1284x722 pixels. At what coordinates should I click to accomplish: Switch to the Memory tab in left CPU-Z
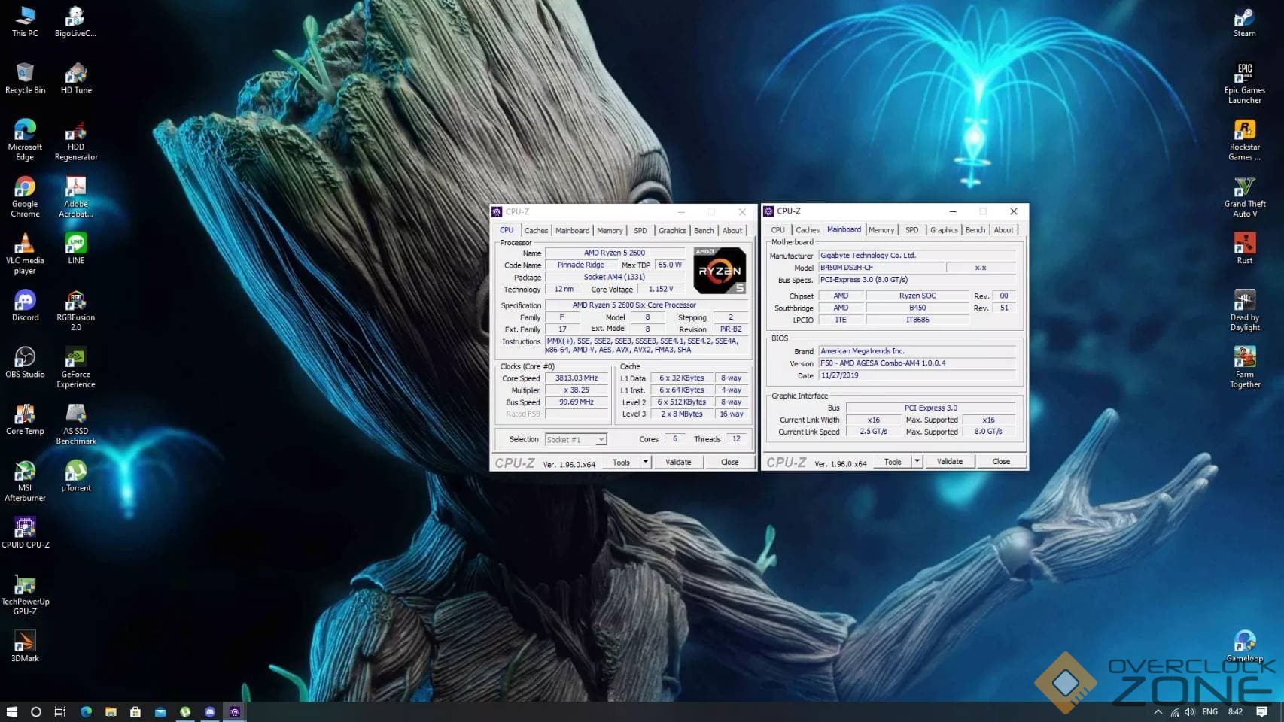click(610, 231)
